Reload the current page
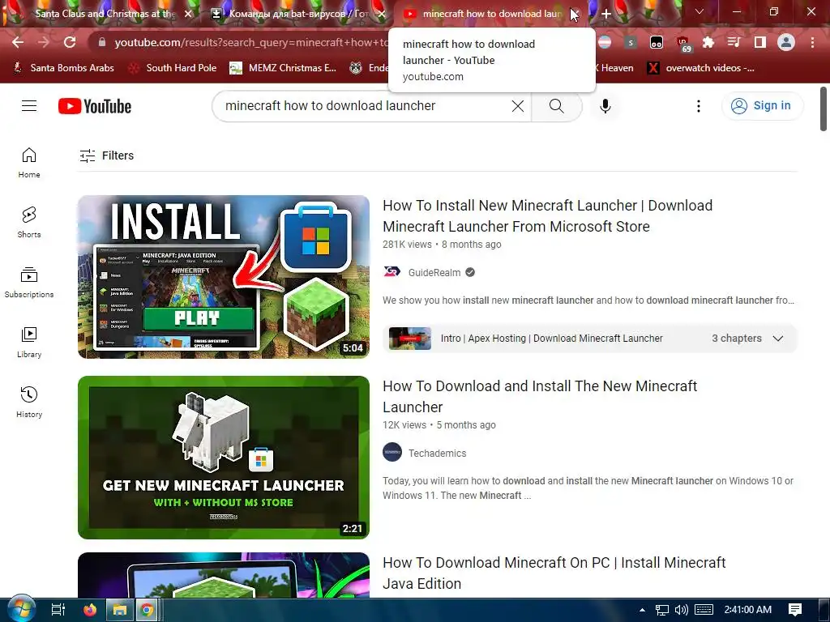 tap(70, 42)
